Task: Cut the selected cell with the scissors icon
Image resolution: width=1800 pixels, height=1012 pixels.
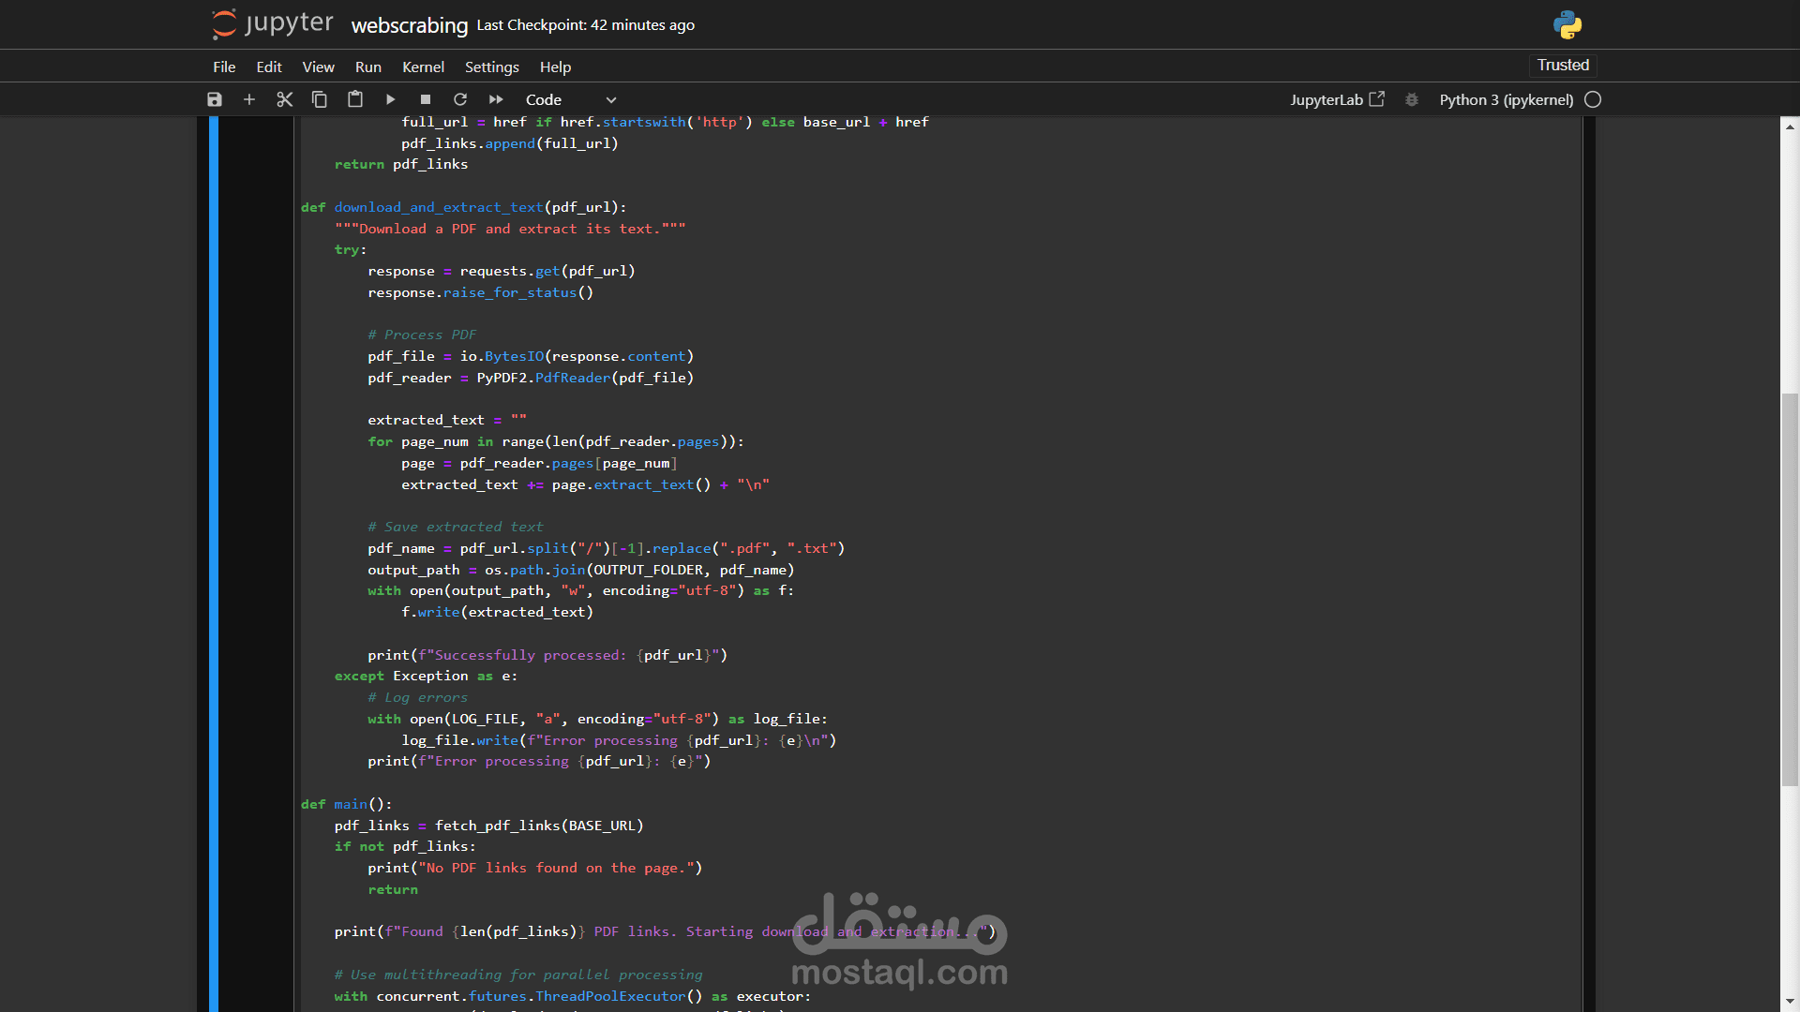Action: point(285,99)
